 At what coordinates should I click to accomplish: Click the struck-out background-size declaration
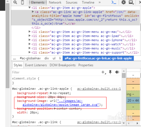pyautogui.click(x=41, y=97)
